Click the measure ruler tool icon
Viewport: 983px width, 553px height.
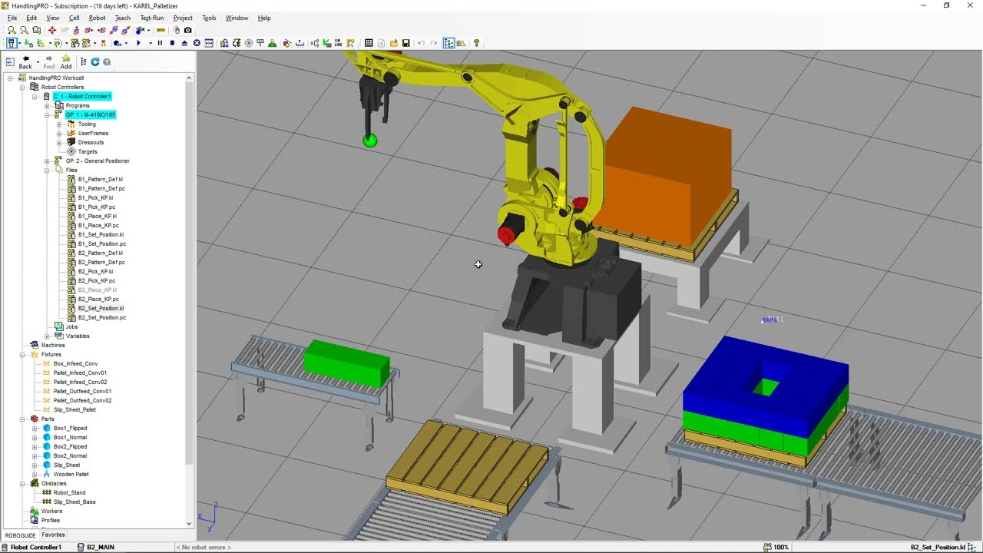[x=161, y=30]
